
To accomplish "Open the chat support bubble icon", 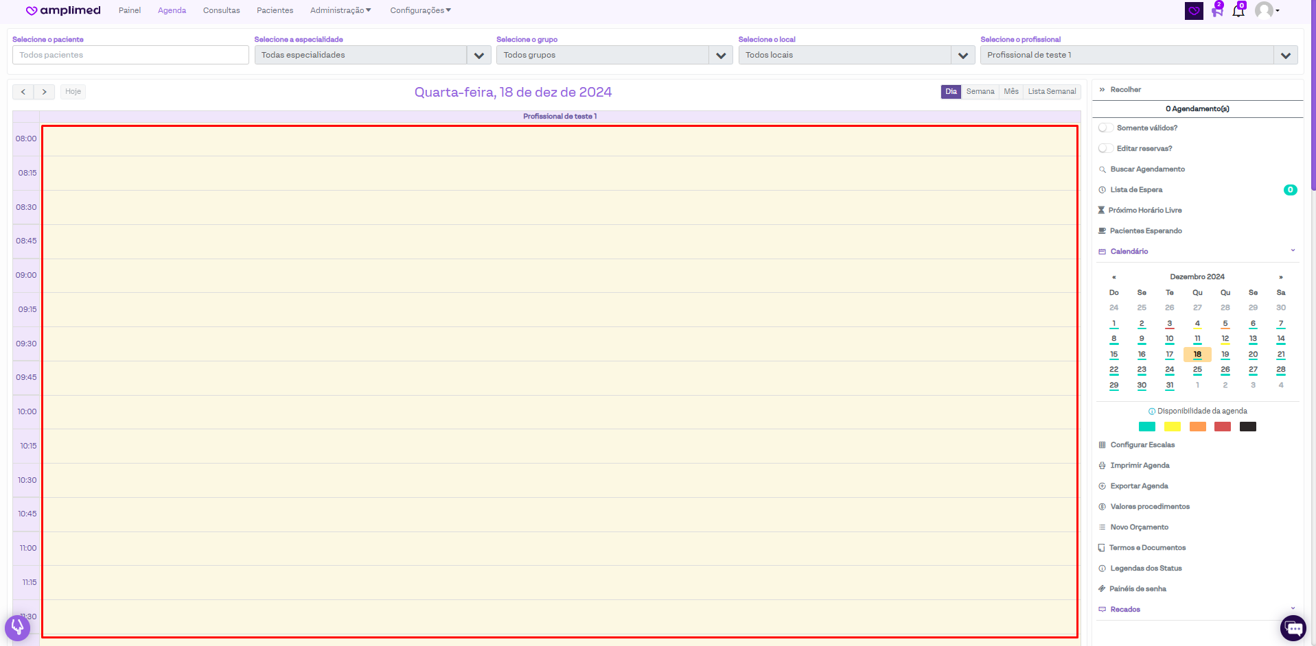I will (x=1293, y=628).
